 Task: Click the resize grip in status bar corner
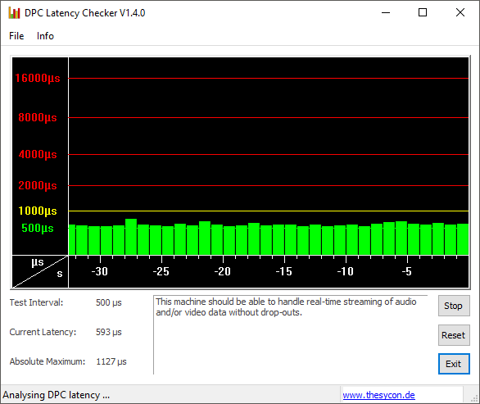[474, 398]
